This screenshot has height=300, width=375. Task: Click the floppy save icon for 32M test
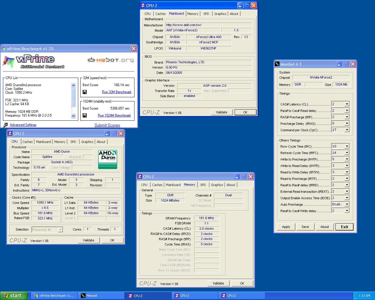tap(85, 92)
